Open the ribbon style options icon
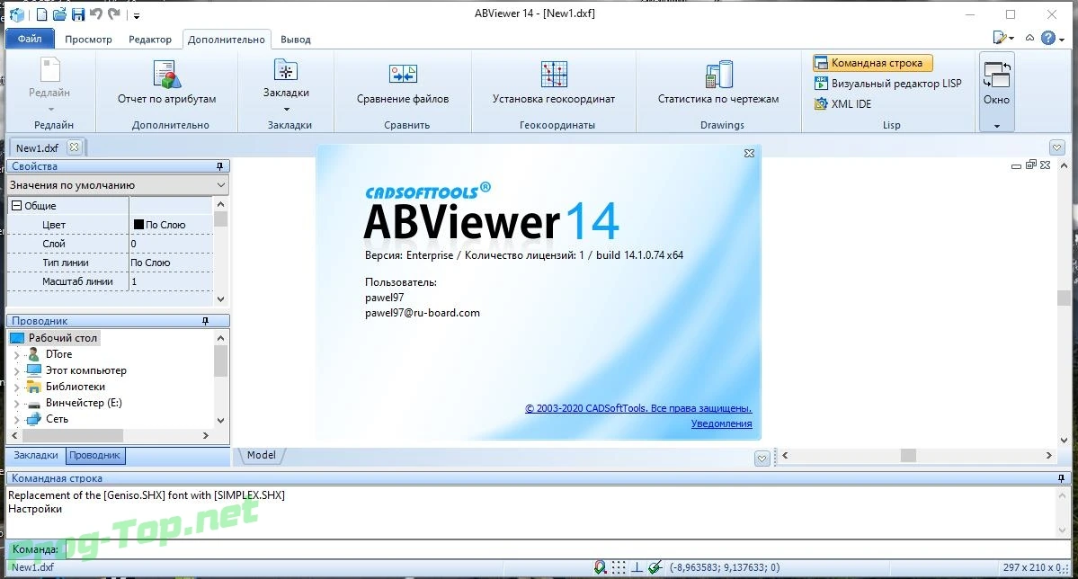The height and width of the screenshot is (579, 1078). pos(1003,38)
